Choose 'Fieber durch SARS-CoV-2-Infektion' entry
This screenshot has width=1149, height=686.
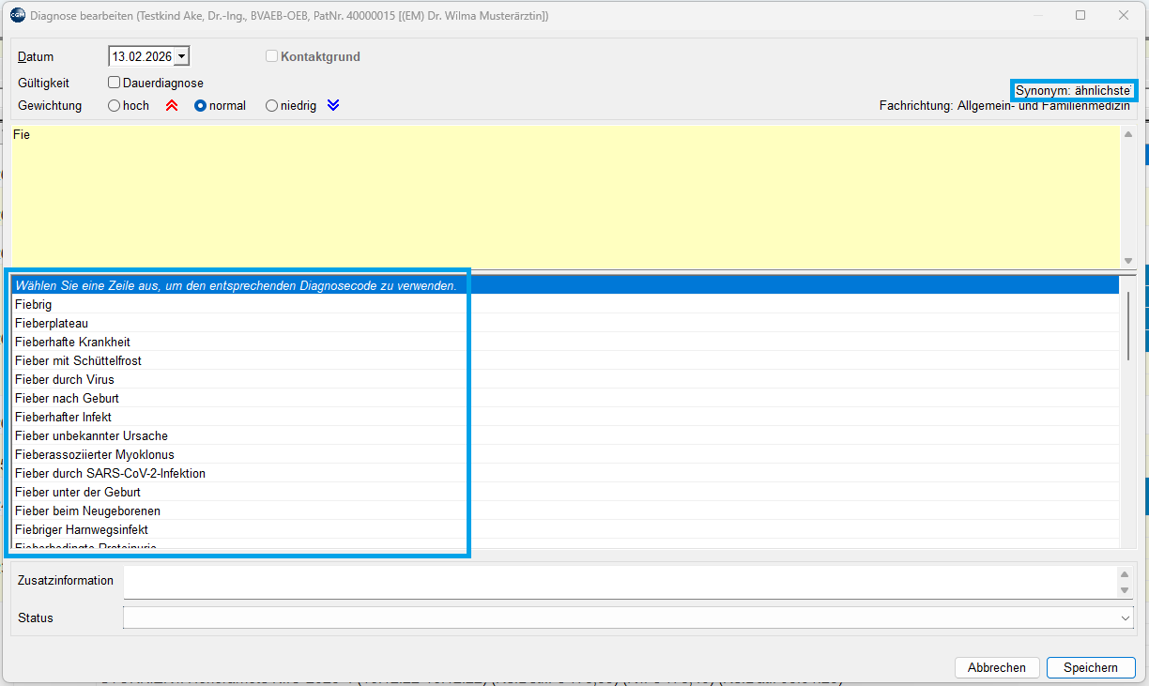(x=111, y=474)
